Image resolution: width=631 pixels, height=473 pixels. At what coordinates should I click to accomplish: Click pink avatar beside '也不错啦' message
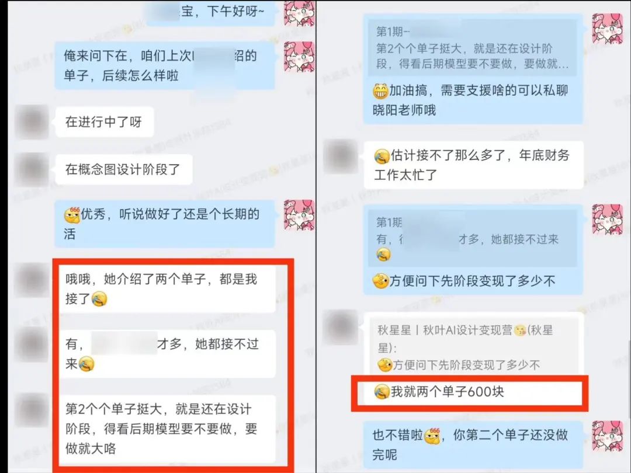(607, 436)
